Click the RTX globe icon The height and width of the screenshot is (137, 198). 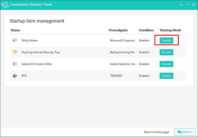tap(15, 76)
